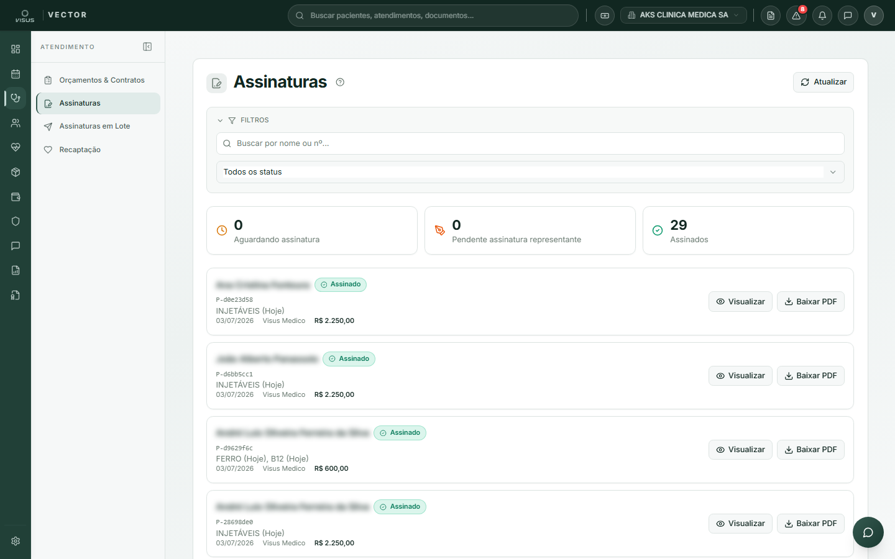Collapse the FILTROS section
The width and height of the screenshot is (895, 559).
coord(243,120)
